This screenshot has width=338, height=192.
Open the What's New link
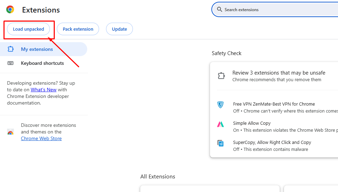[x=44, y=90]
